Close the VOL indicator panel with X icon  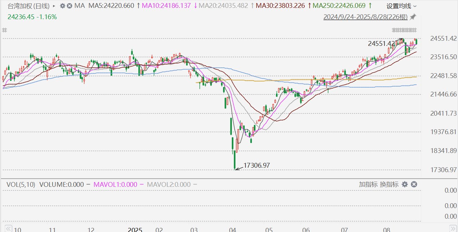[414, 184]
